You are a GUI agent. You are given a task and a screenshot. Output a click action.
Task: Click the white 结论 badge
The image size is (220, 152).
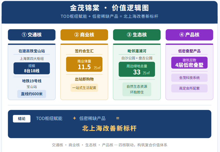22,119
